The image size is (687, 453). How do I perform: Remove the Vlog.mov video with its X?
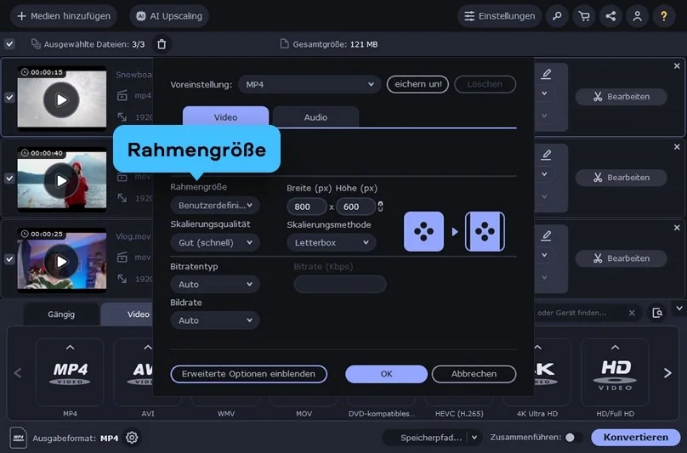point(677,228)
